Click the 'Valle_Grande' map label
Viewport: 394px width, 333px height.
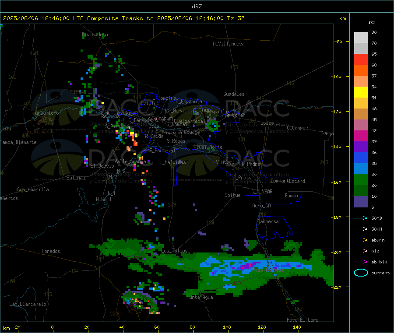[x=130, y=161]
